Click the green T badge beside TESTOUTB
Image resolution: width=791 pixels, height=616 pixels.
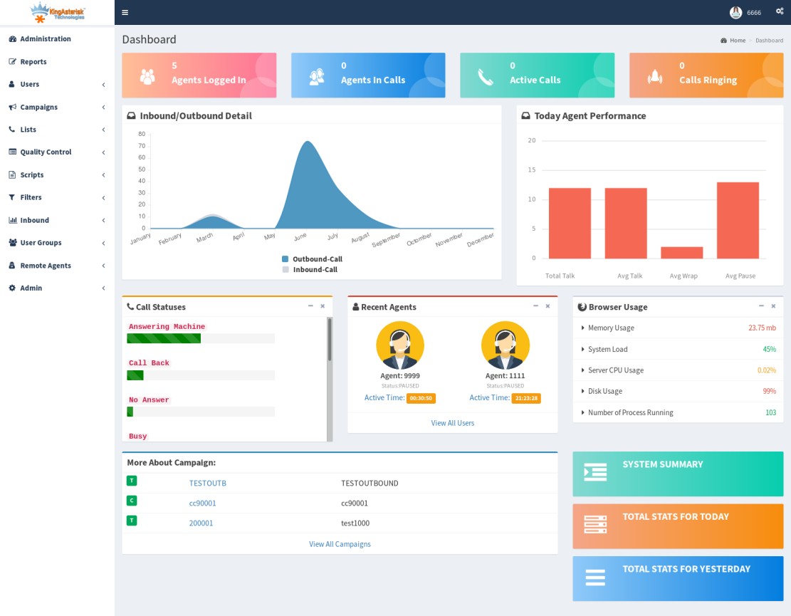pyautogui.click(x=132, y=481)
